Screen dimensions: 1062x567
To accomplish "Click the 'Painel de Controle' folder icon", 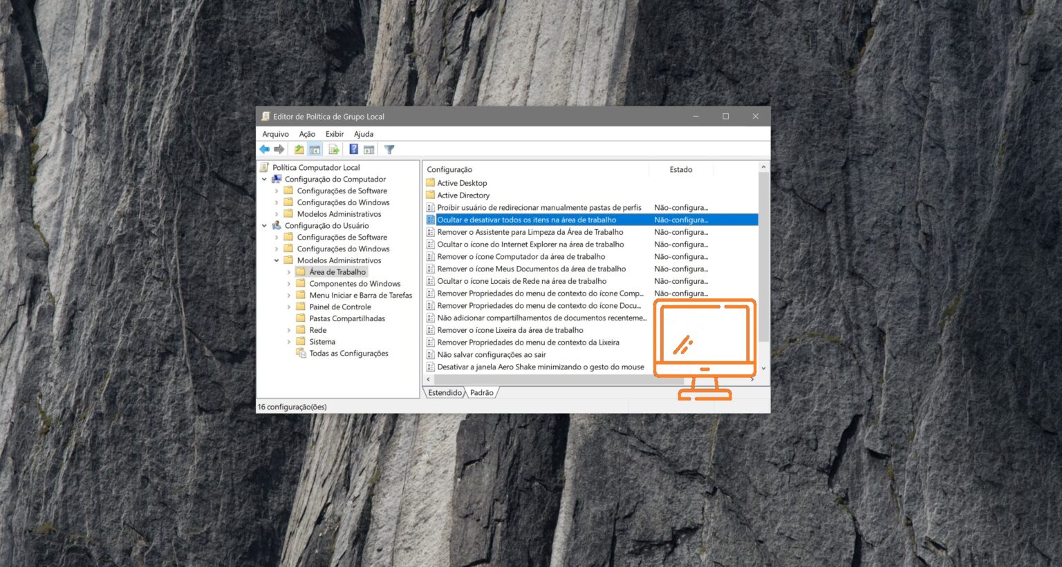I will tap(300, 307).
